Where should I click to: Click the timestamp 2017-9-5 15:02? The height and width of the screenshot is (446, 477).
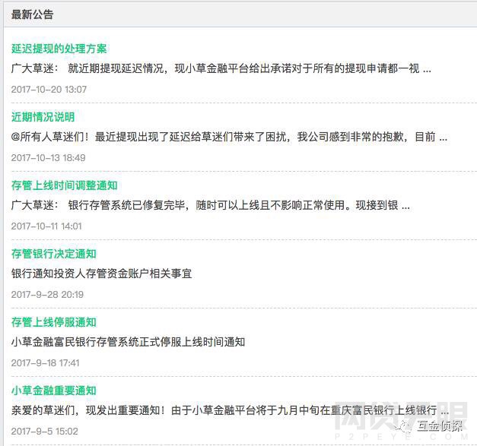pyautogui.click(x=44, y=431)
